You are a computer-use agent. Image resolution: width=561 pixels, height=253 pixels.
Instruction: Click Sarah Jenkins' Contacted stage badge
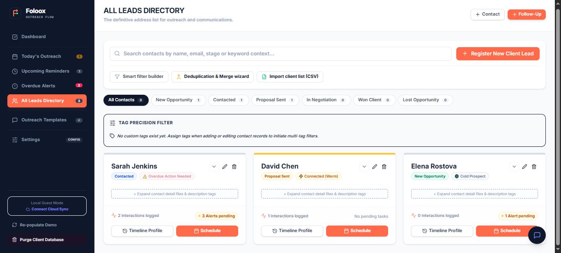click(x=124, y=176)
